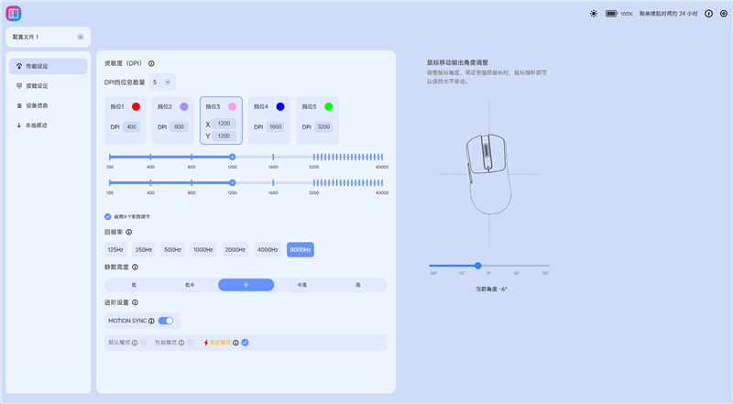733x404 pixels.
Task: Click the 剩余续航时间约 24 小时 text
Action: pyautogui.click(x=669, y=14)
